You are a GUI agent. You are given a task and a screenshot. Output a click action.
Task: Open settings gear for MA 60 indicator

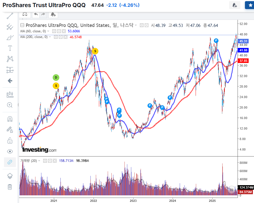[x=59, y=31]
